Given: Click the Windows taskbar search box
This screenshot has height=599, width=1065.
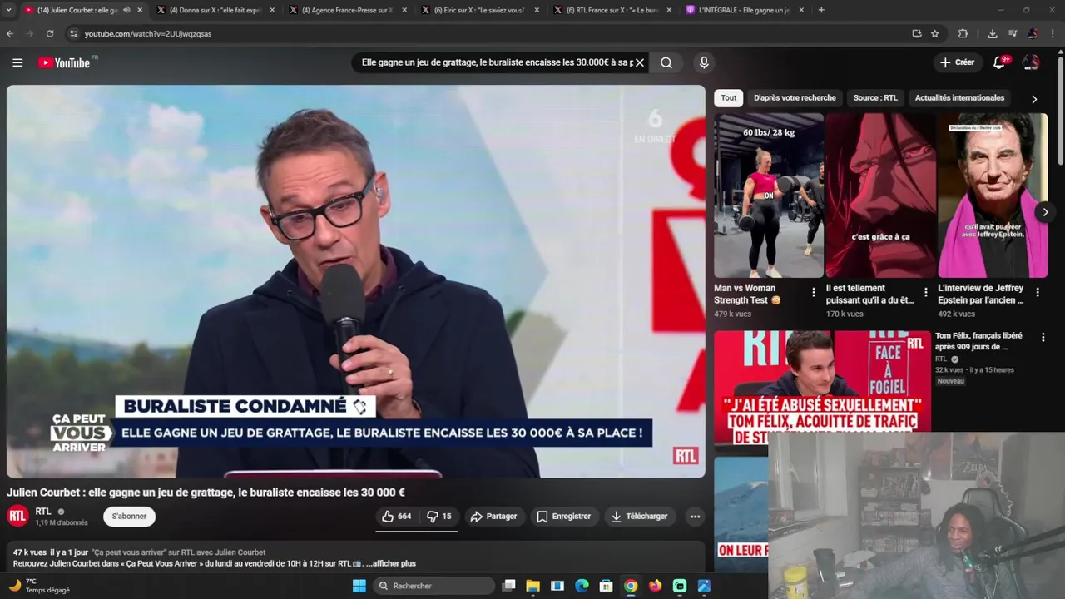Looking at the screenshot, I should pos(433,586).
